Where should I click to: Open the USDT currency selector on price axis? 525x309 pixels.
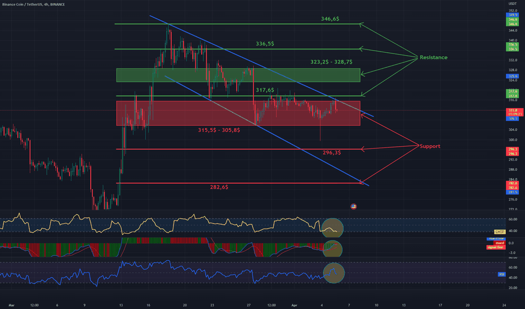point(513,4)
